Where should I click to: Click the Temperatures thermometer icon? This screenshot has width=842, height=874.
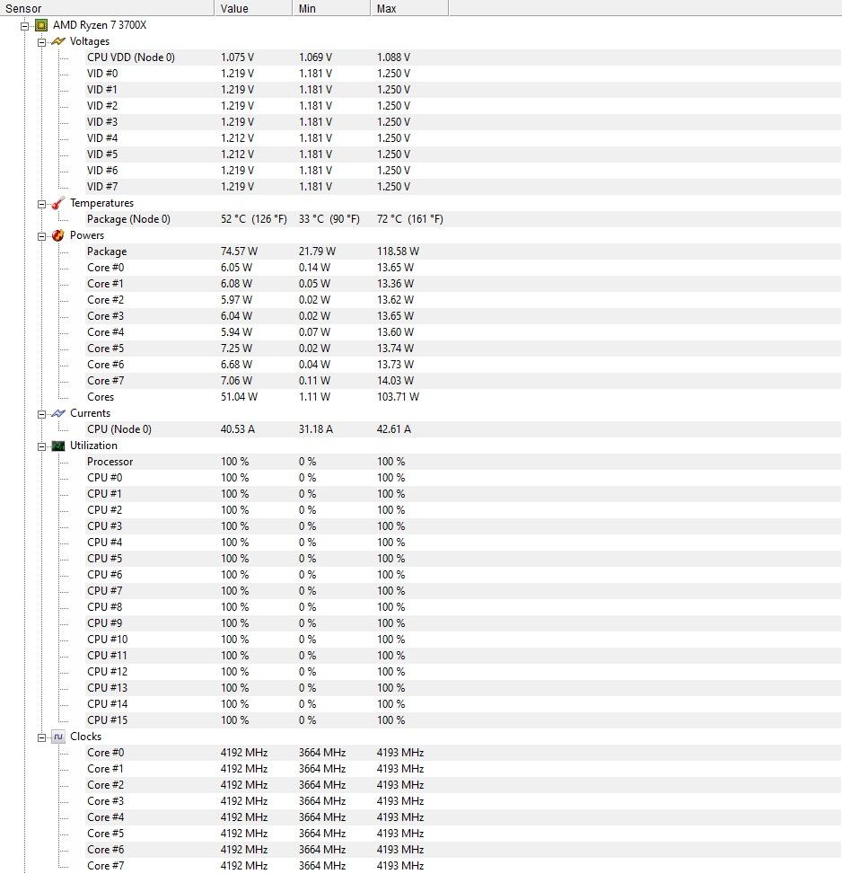pos(58,203)
